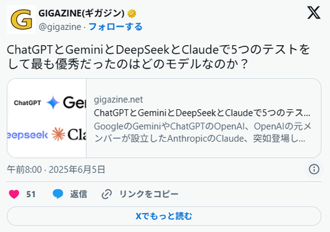This screenshot has width=330, height=232.
Task: Click the main tweet text body
Action: tap(159, 57)
